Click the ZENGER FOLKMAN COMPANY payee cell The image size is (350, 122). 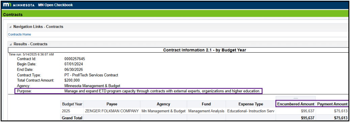112,111
